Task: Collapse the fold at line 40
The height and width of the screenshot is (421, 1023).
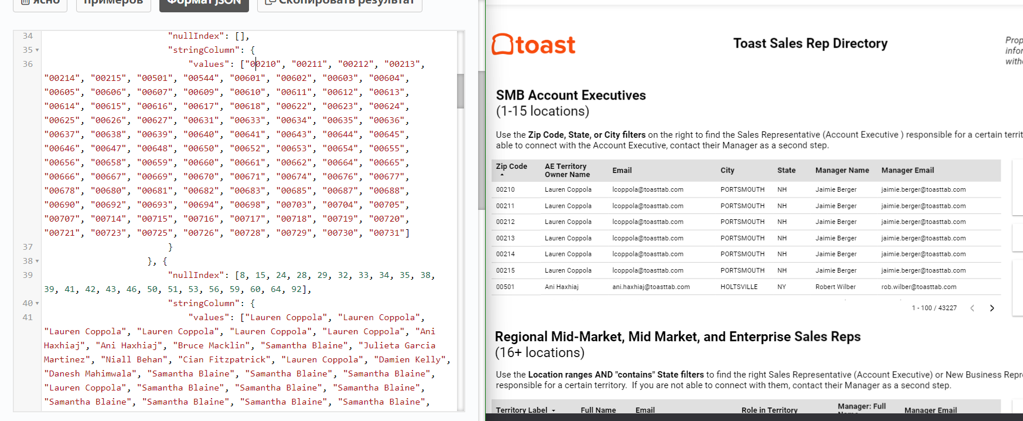Action: point(37,304)
